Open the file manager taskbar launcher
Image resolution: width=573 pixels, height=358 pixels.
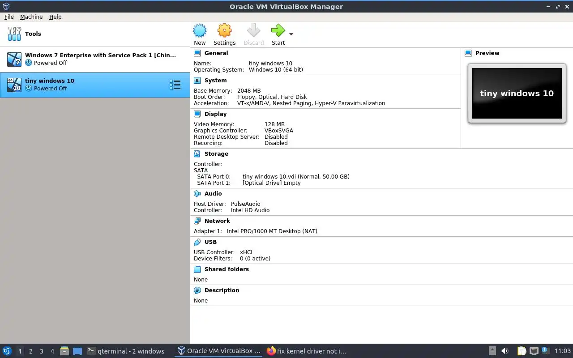[64, 351]
